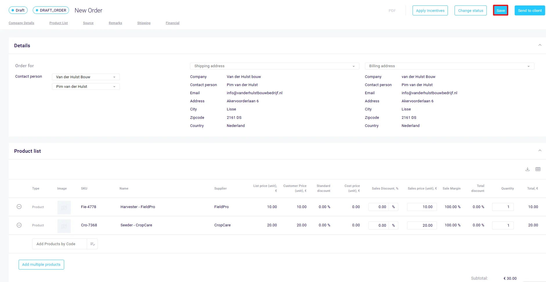Jump to Financial tab

point(173,23)
